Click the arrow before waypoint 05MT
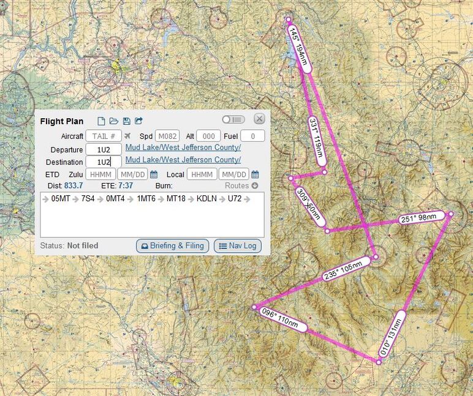 [x=45, y=199]
